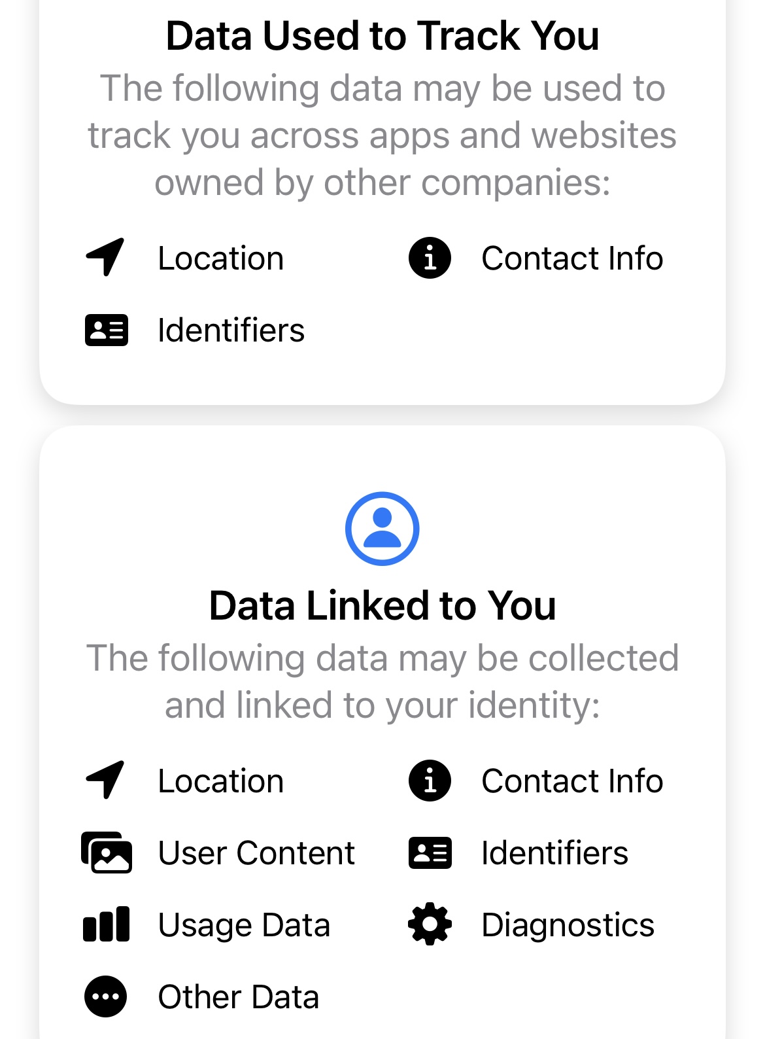This screenshot has width=765, height=1039.
Task: Tap the User Content label
Action: [256, 853]
